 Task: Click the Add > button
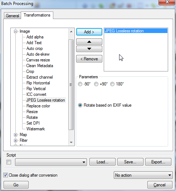[89, 32]
